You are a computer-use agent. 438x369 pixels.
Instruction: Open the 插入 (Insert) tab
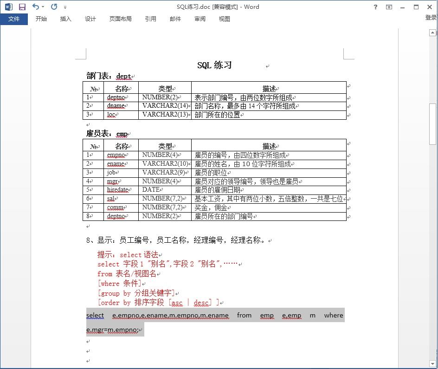tap(65, 19)
